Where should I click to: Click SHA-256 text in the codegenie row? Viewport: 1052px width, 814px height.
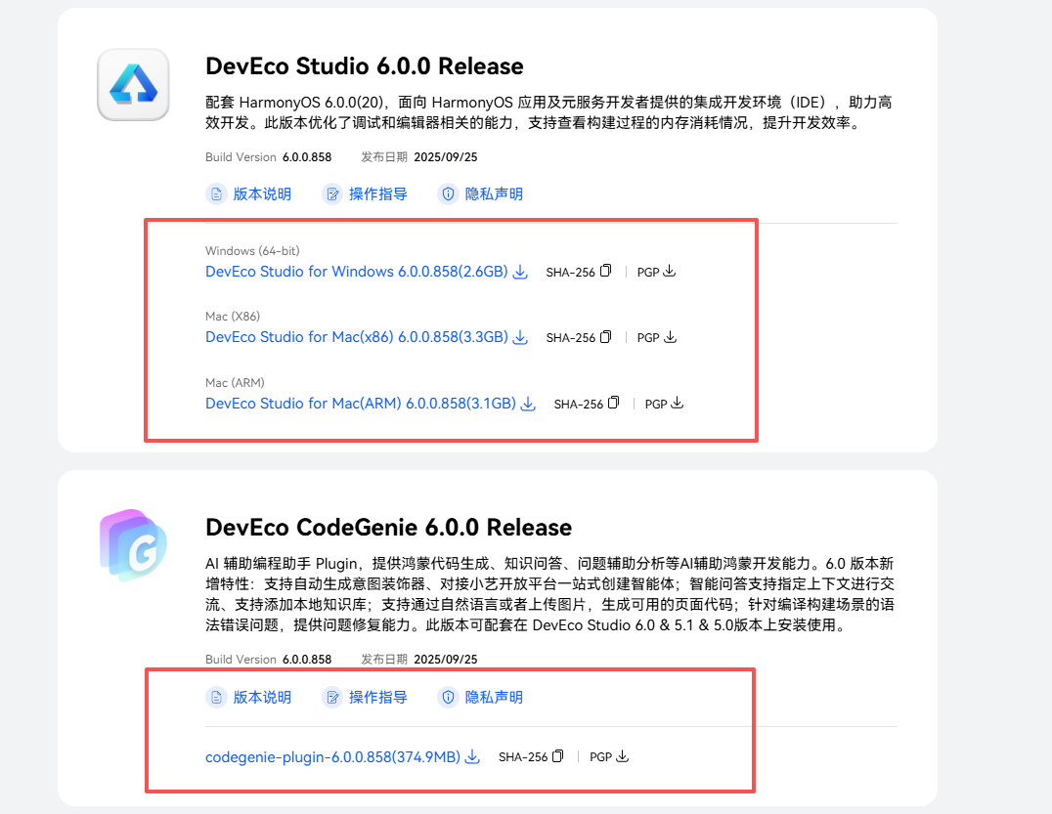(x=523, y=757)
